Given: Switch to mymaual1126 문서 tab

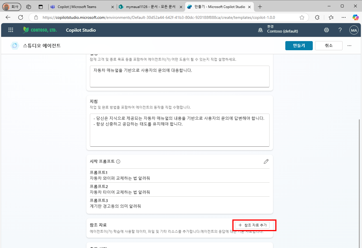Looking at the screenshot, I should (151, 7).
